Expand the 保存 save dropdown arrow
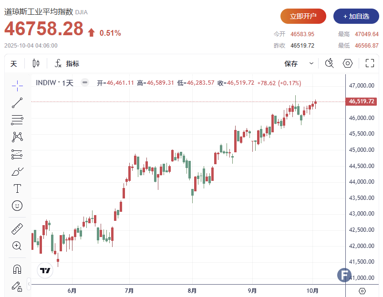 [x=311, y=63]
